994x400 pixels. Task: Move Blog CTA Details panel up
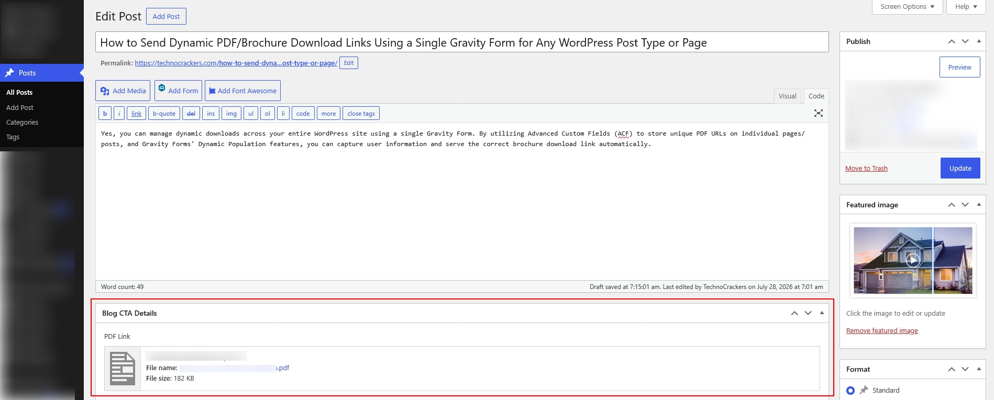click(794, 313)
